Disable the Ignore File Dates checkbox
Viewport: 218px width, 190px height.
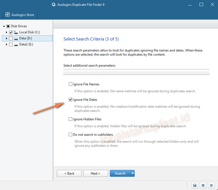(70, 100)
